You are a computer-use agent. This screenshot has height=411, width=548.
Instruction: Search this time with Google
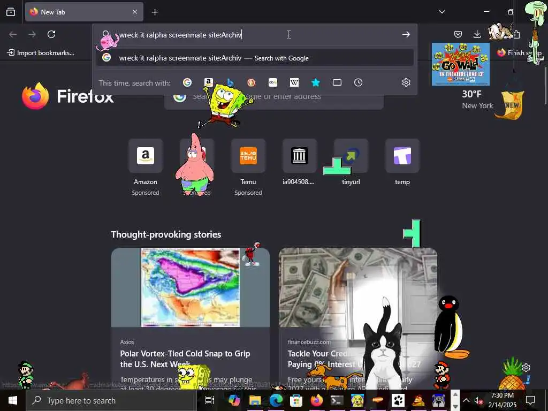point(187,82)
